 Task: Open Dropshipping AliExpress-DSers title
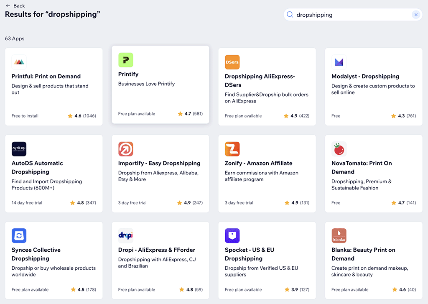[x=260, y=81]
